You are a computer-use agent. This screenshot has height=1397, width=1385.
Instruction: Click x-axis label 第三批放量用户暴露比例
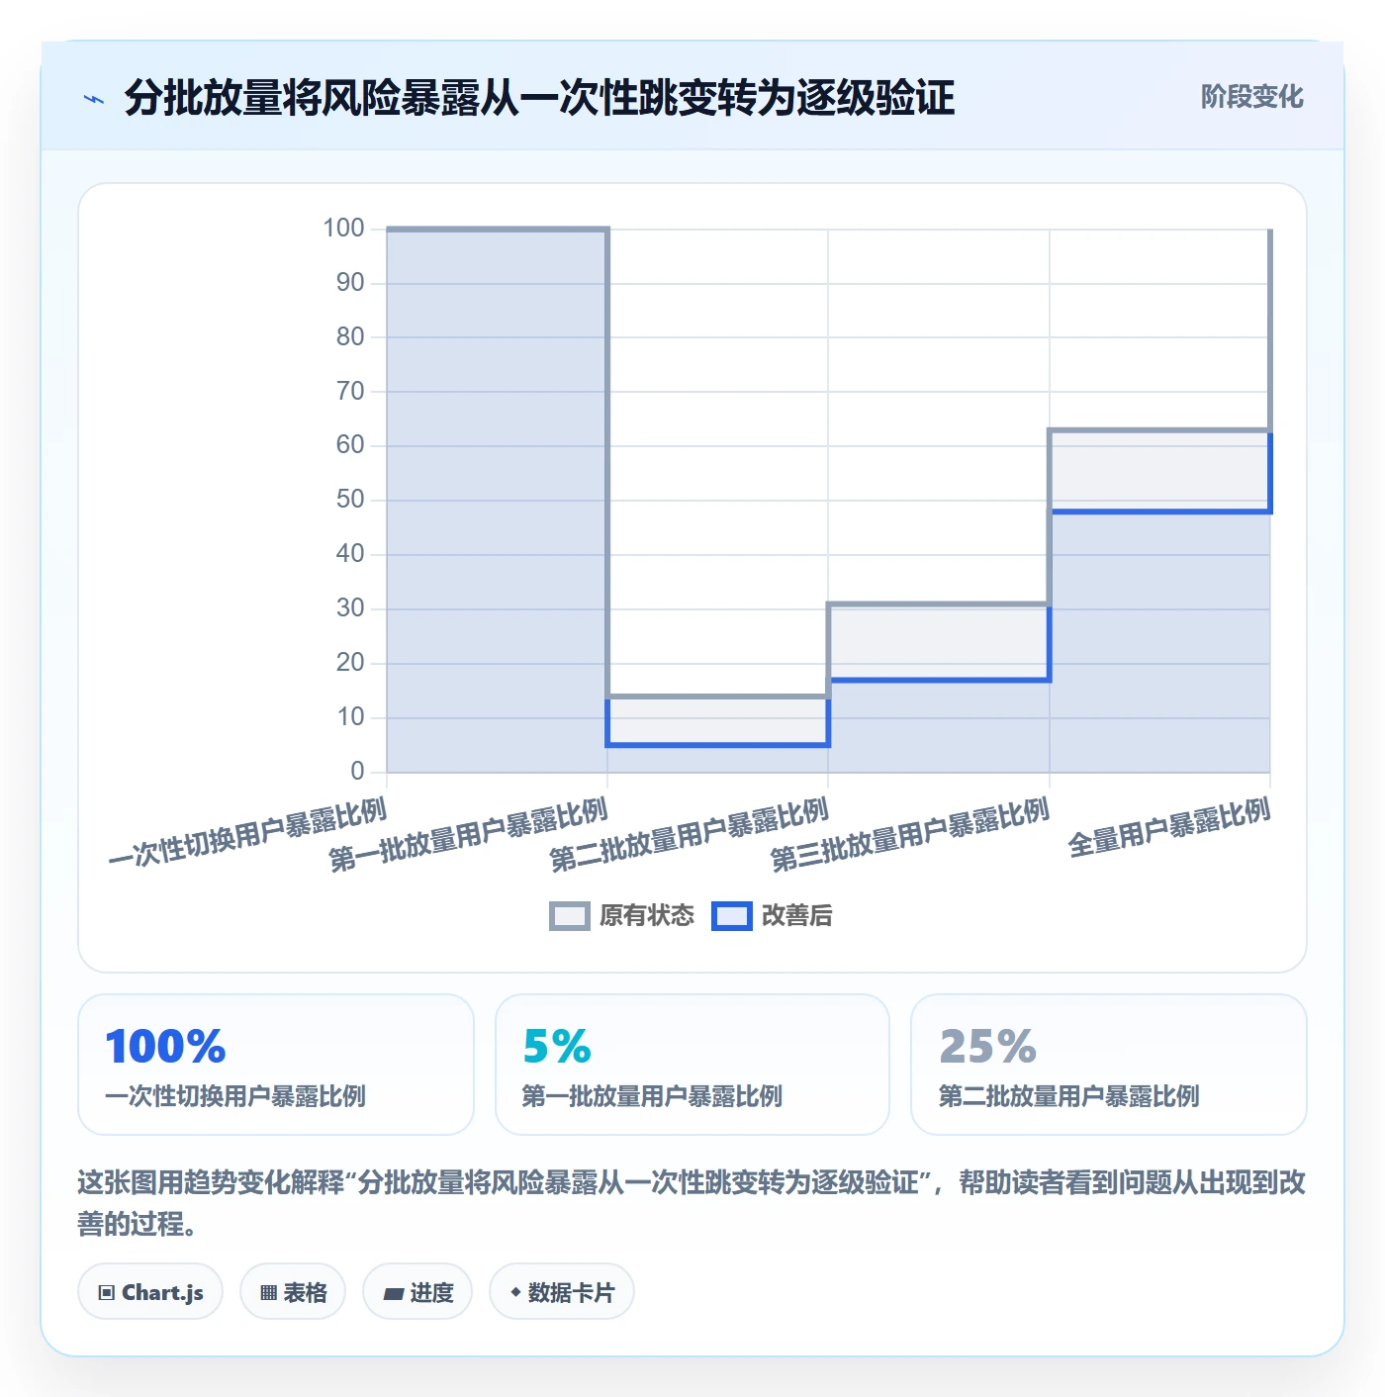910,836
